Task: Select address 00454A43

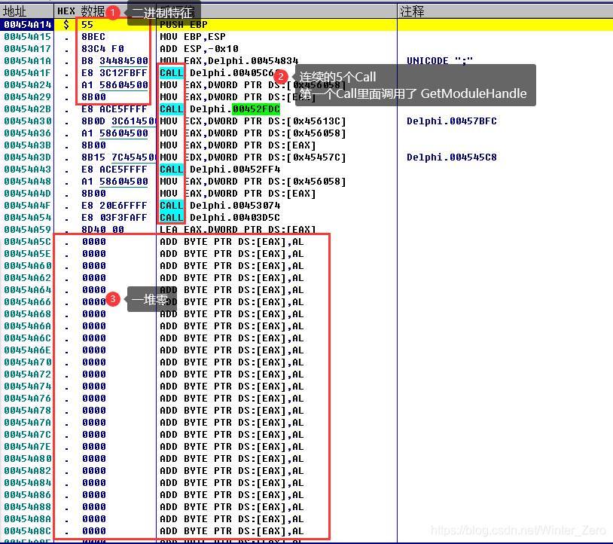Action: (x=28, y=170)
